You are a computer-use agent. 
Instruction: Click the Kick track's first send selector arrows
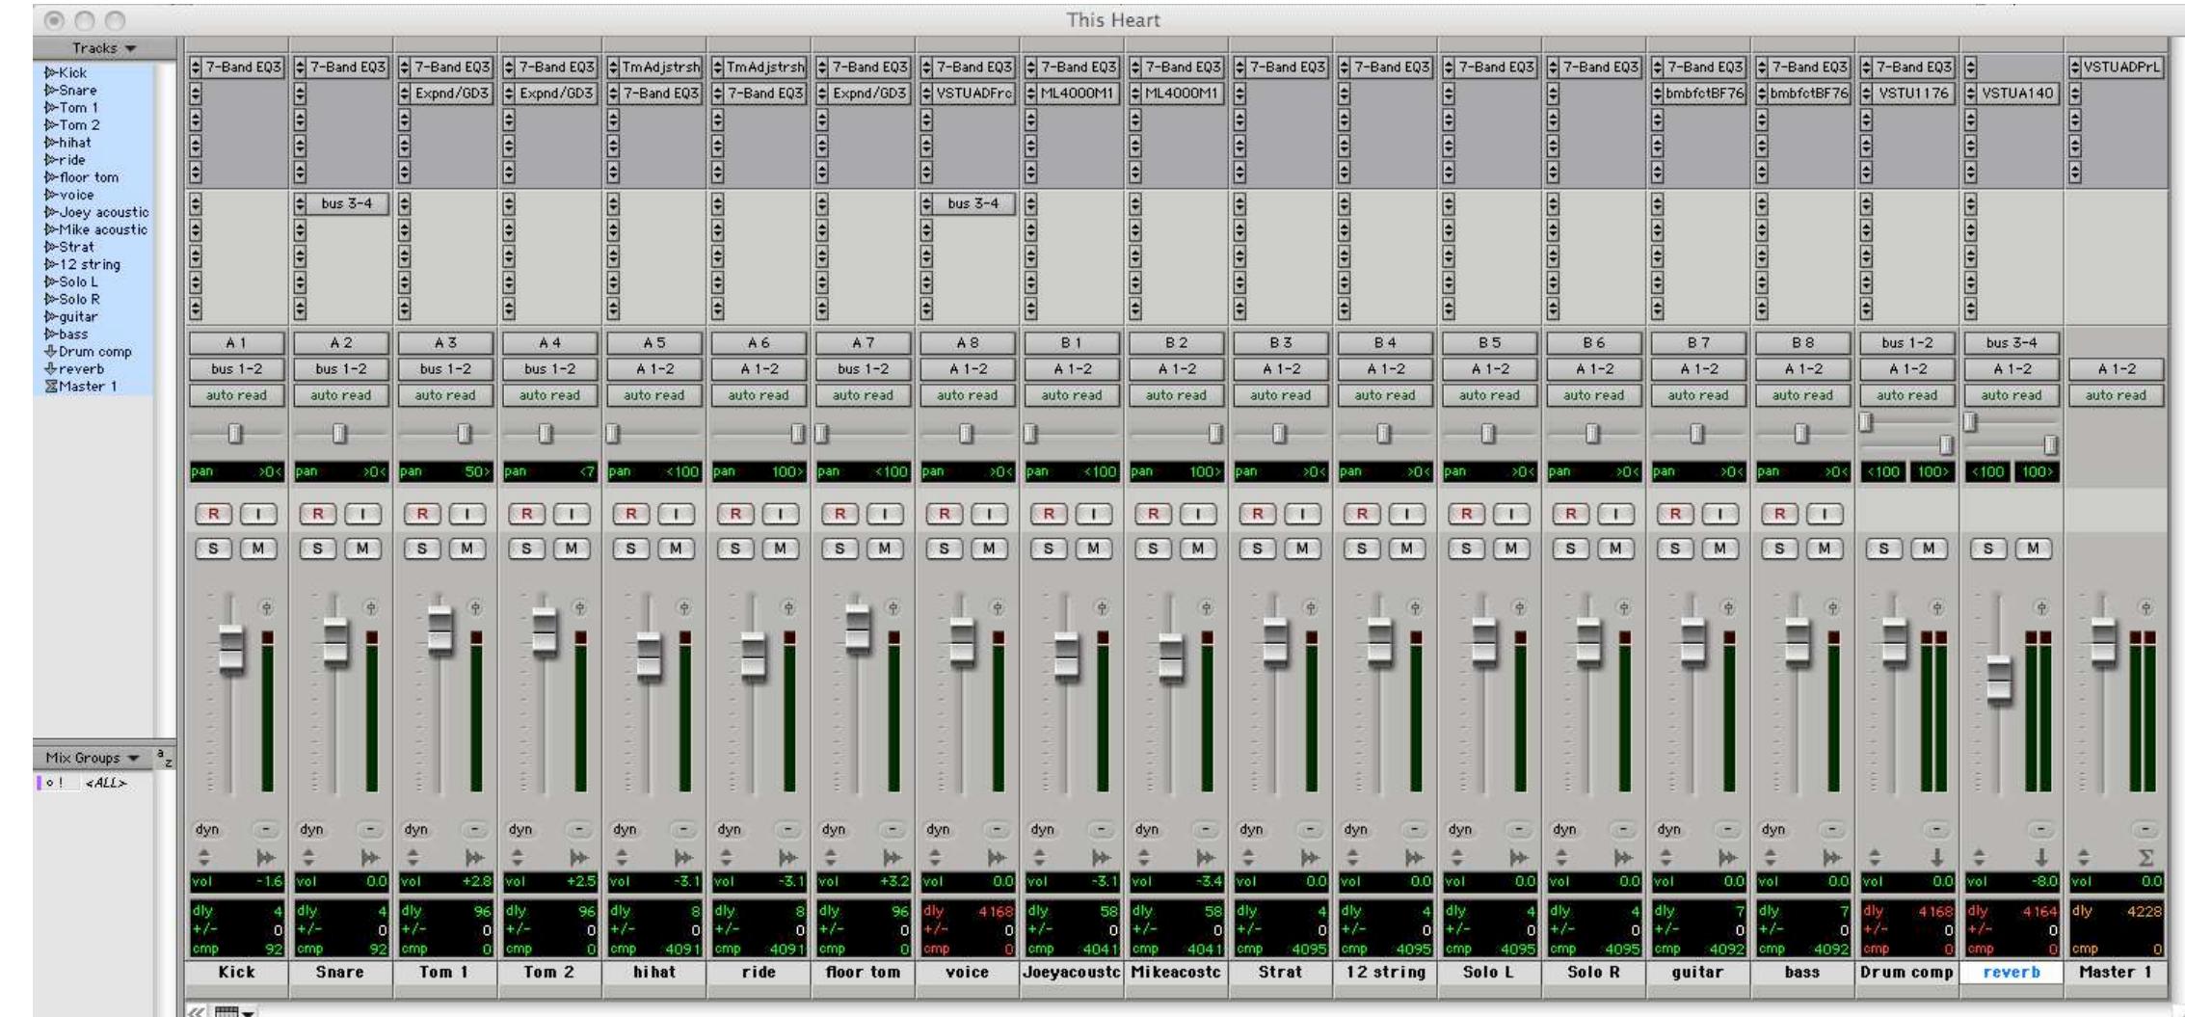[x=196, y=203]
